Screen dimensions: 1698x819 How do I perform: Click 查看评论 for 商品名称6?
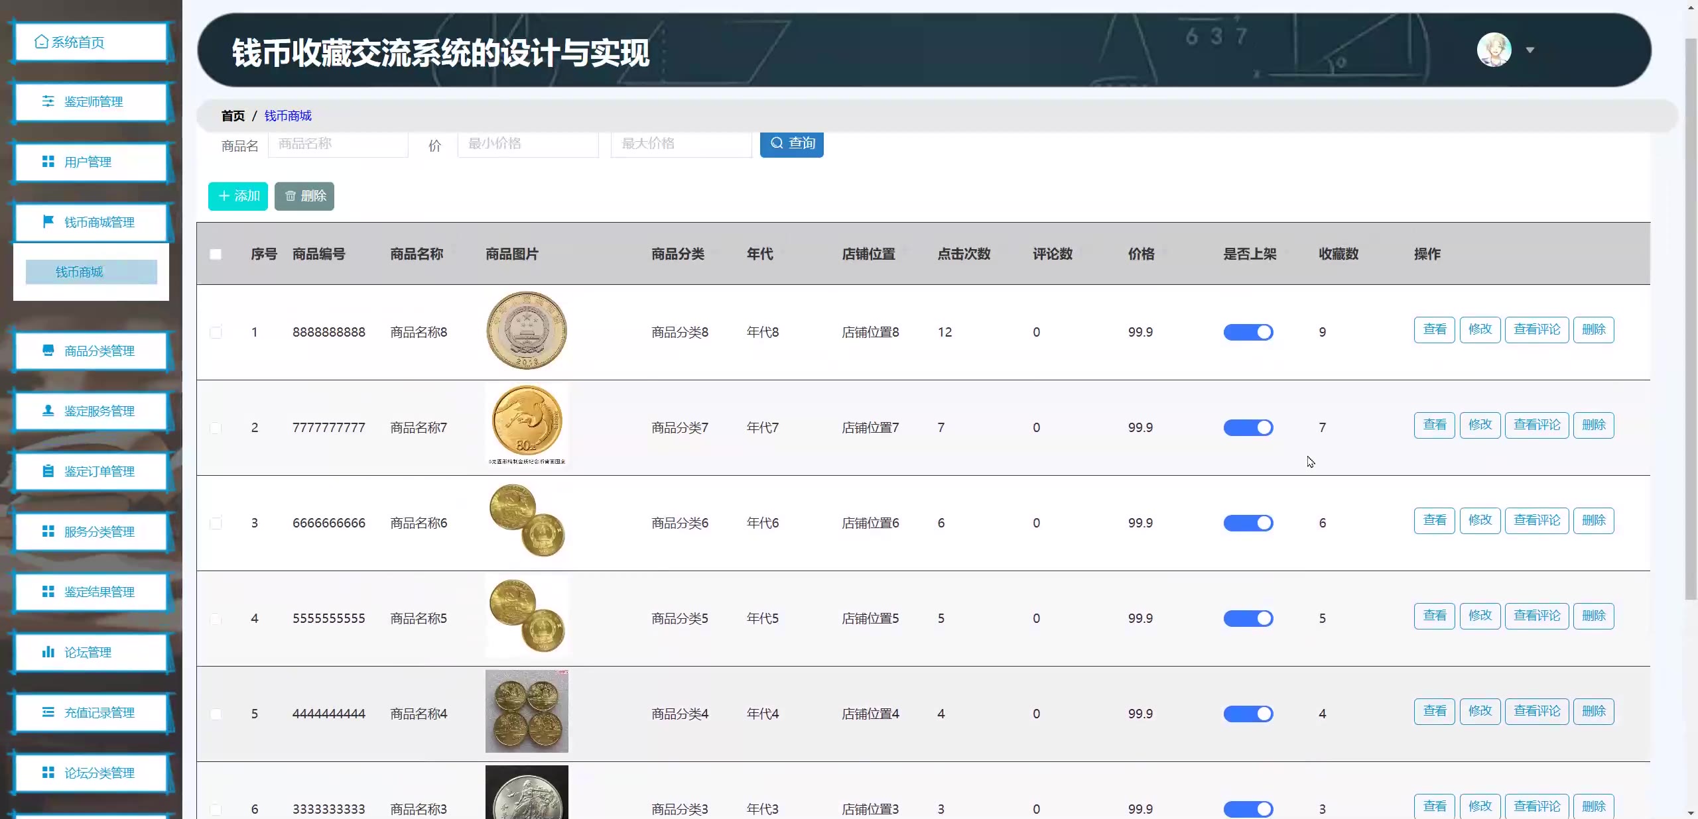[1536, 521]
